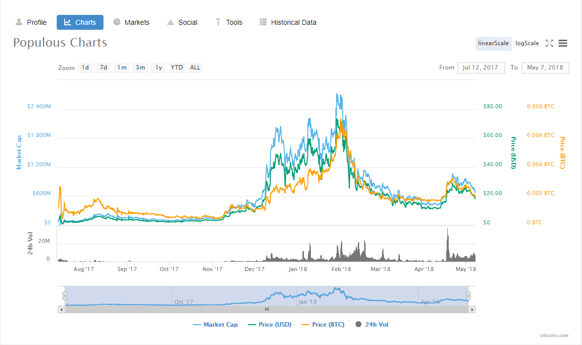Click the $80.00 price axis label
This screenshot has width=582, height=345.
pyautogui.click(x=492, y=106)
